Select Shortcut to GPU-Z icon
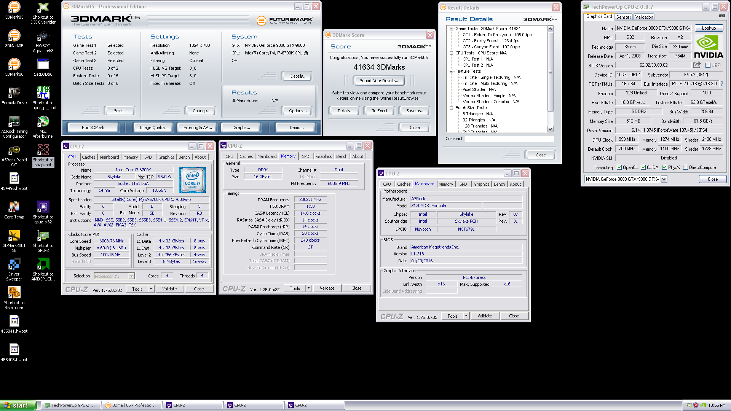The height and width of the screenshot is (411, 731). coord(43,241)
